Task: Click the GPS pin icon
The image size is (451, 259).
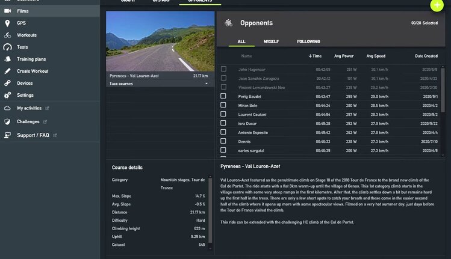Action: [7, 23]
